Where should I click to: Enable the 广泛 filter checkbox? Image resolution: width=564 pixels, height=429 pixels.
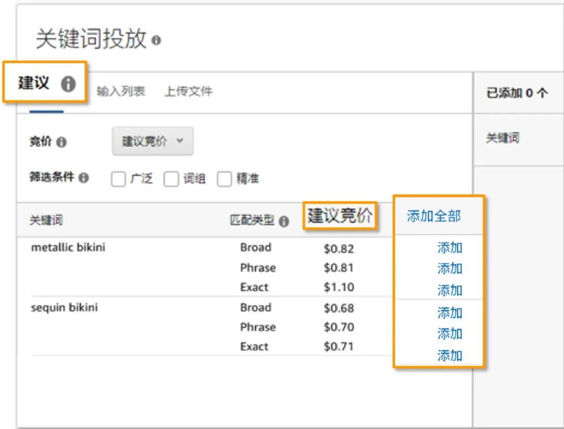[119, 179]
